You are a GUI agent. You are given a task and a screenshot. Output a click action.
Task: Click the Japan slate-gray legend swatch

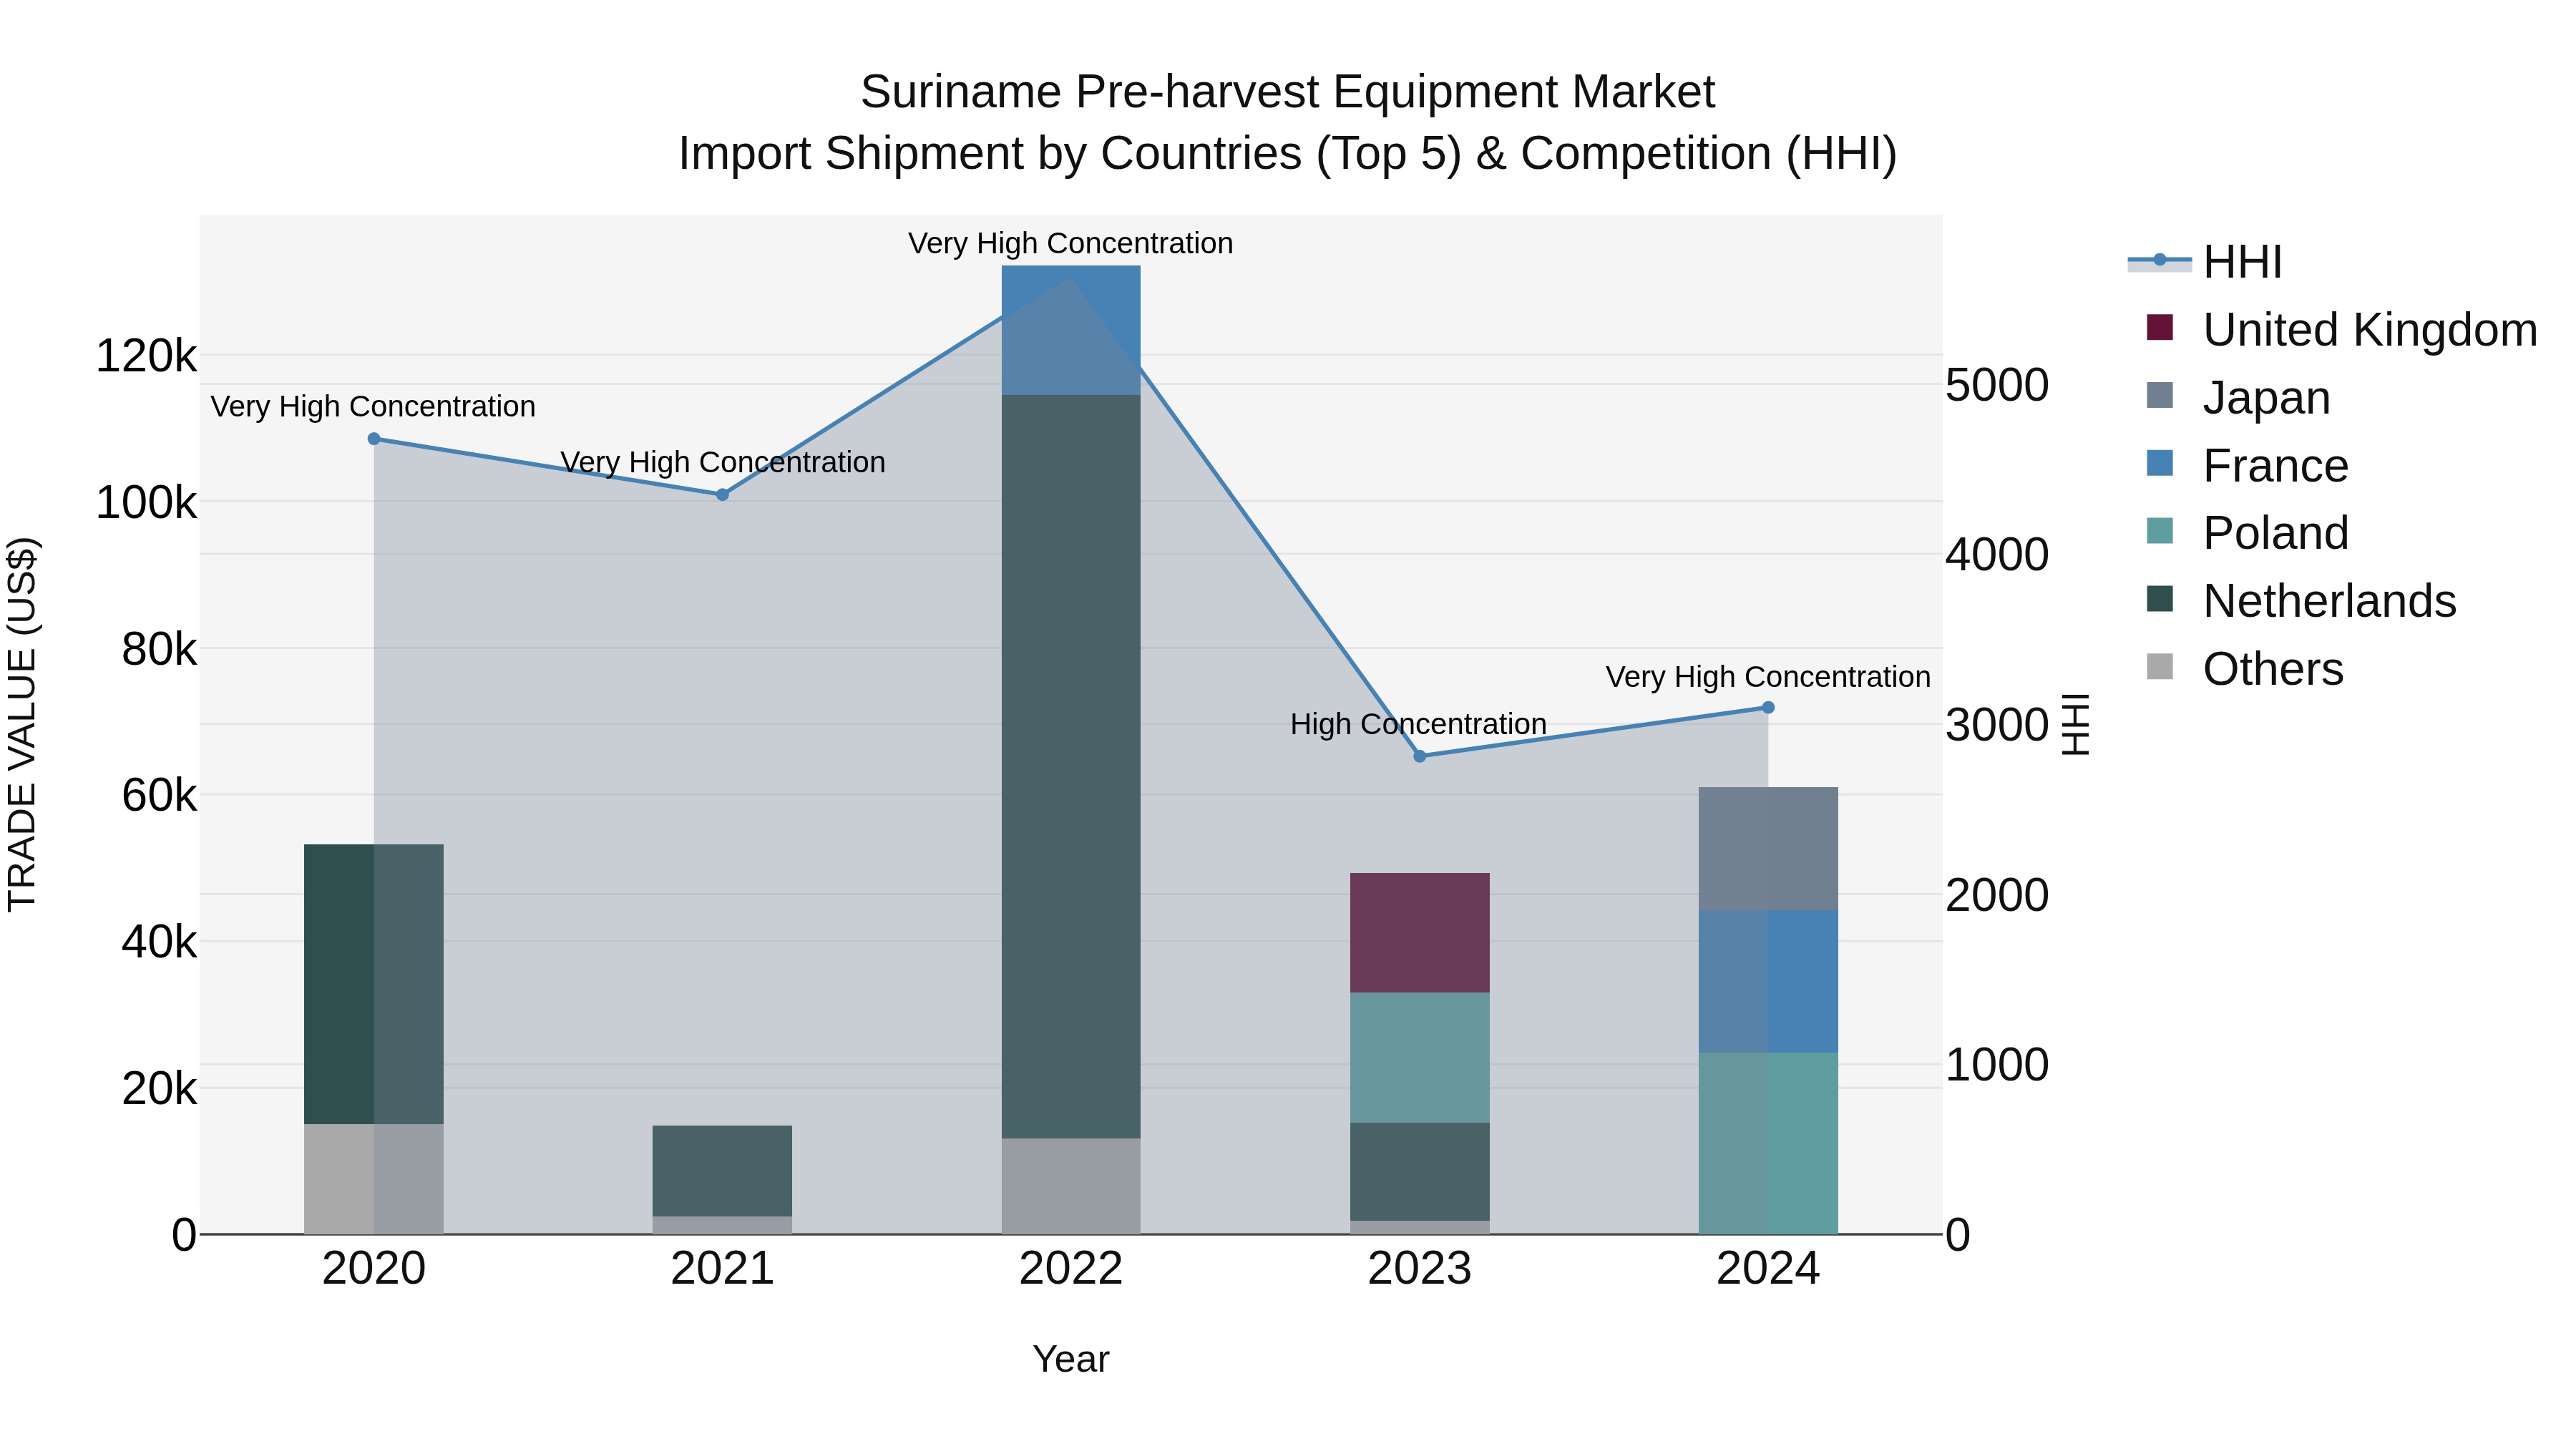pyautogui.click(x=2160, y=395)
